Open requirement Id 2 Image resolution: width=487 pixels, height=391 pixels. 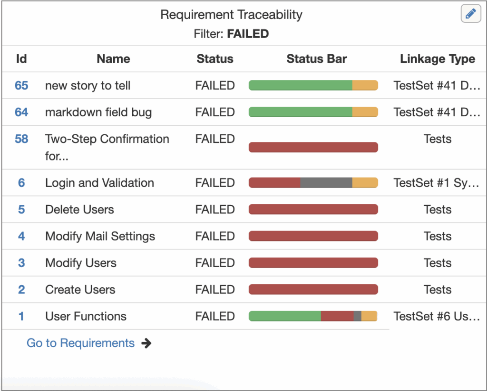pyautogui.click(x=21, y=290)
